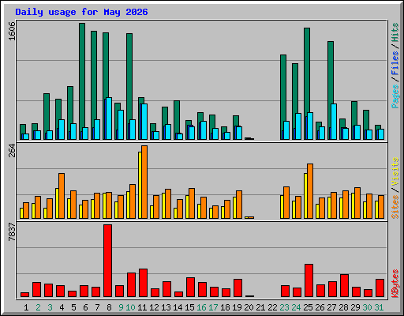Click the day 4 axis label
This screenshot has height=316, width=404.
pos(62,307)
